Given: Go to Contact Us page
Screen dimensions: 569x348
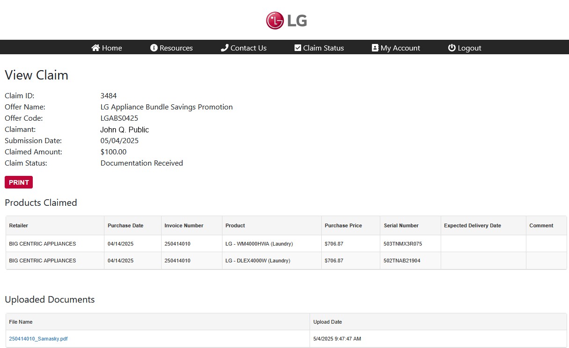Looking at the screenshot, I should coord(244,48).
